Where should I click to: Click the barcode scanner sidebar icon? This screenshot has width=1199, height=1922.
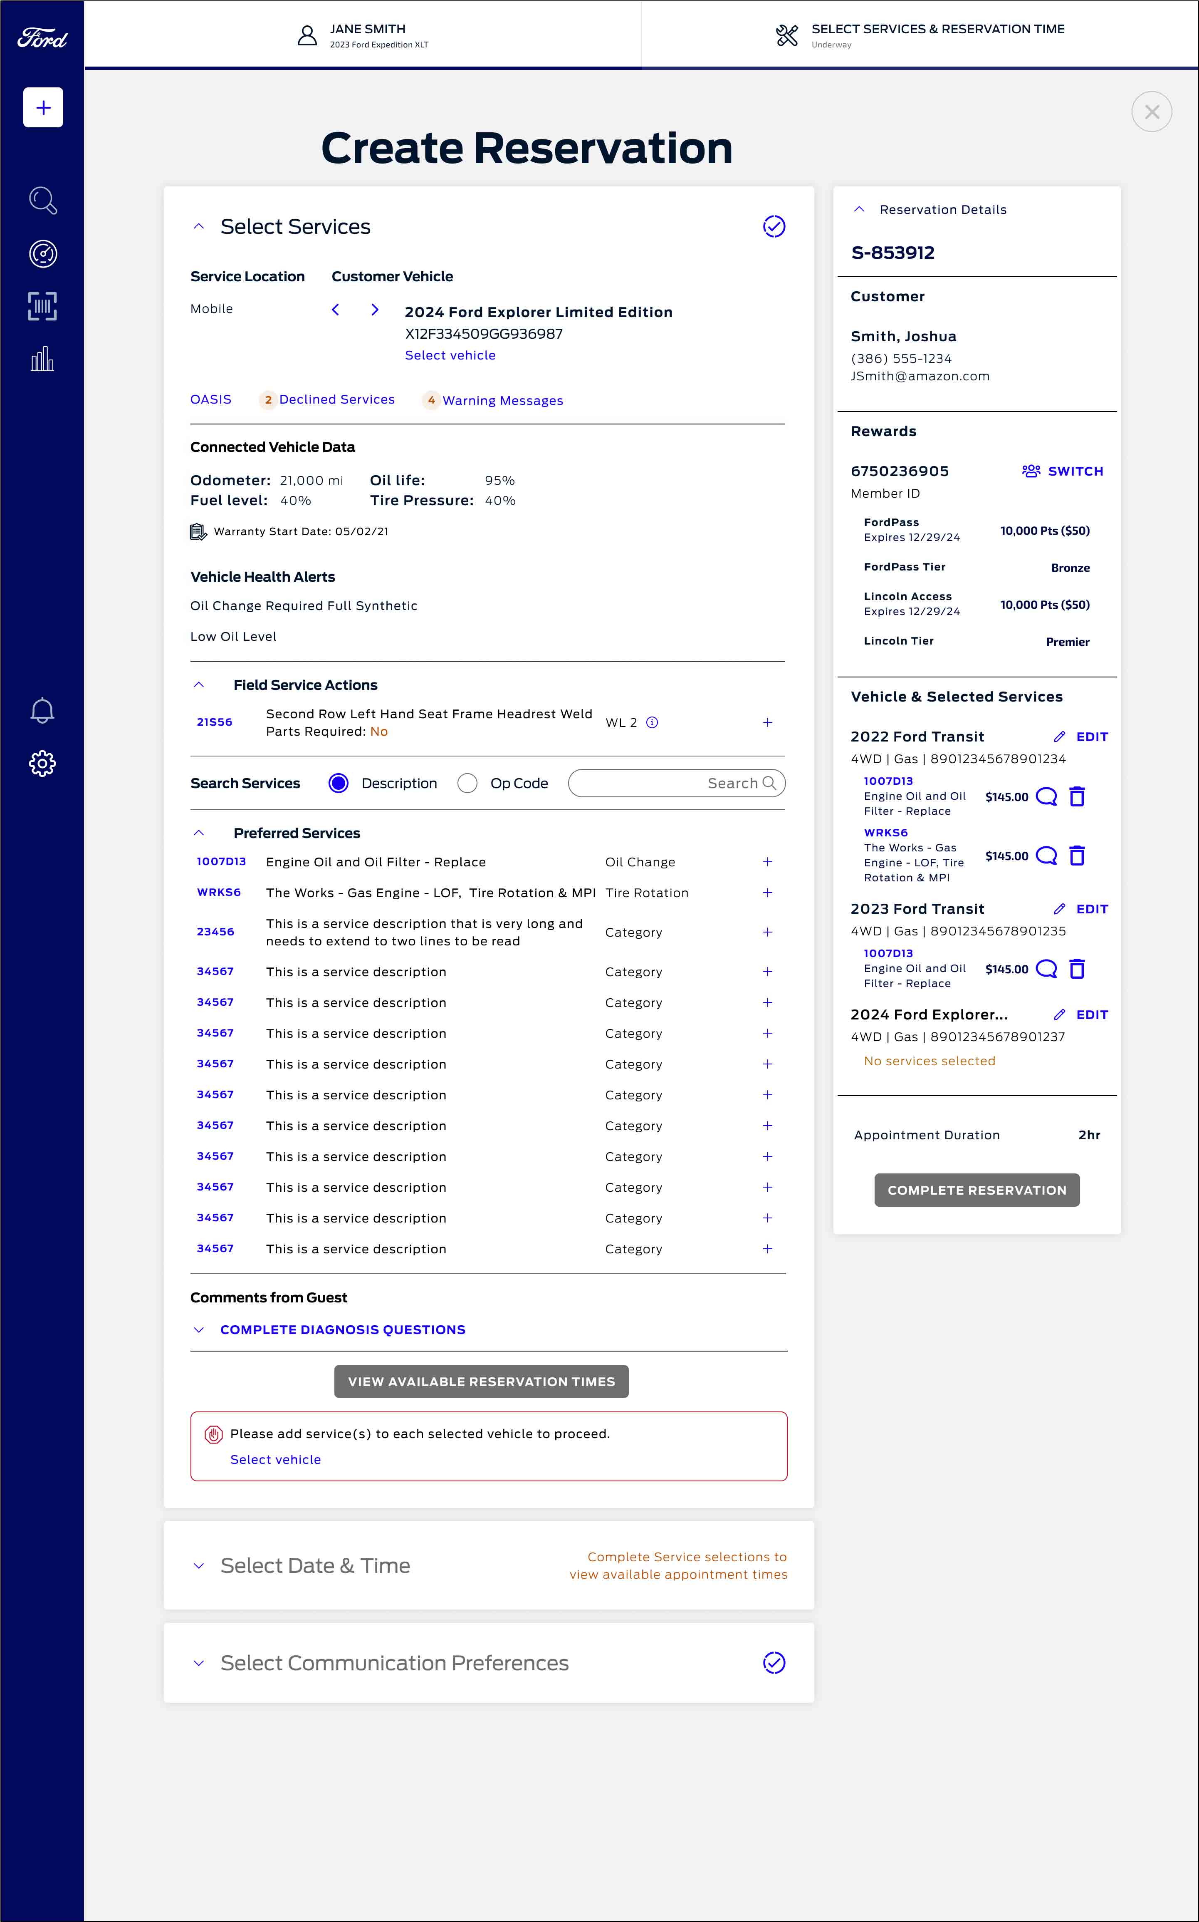[x=43, y=306]
